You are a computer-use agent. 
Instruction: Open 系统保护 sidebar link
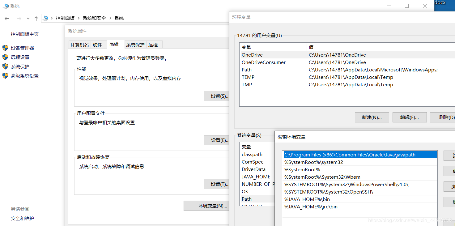point(20,66)
